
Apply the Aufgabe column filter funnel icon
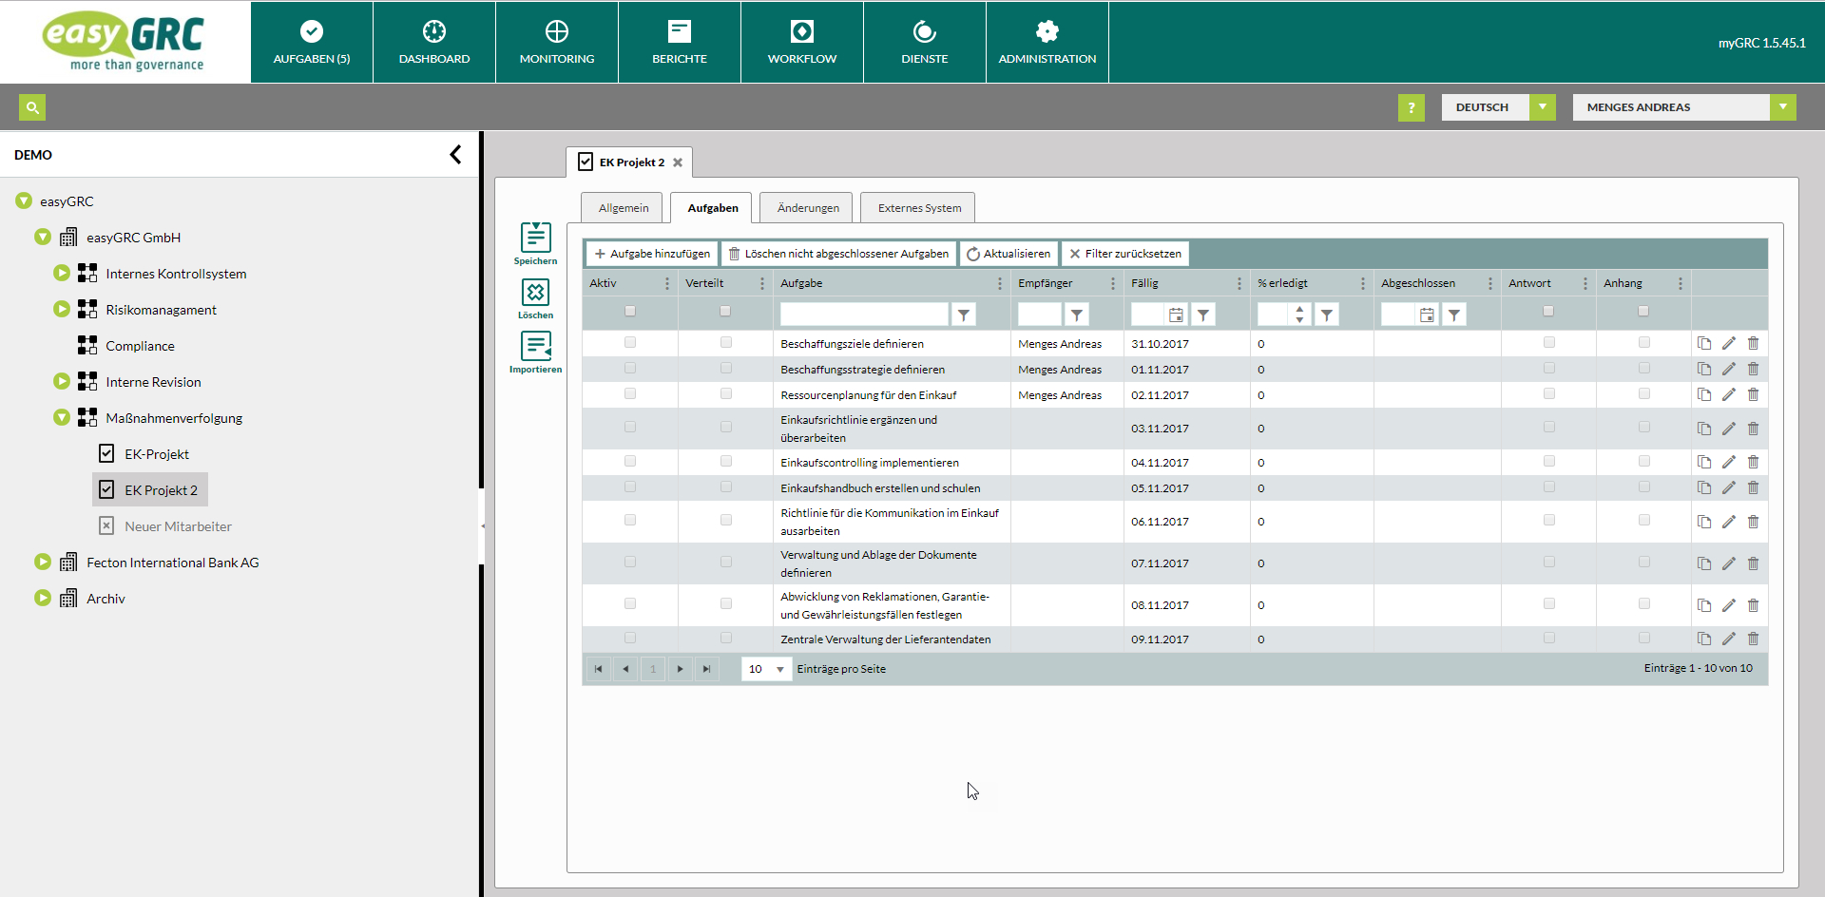click(964, 315)
